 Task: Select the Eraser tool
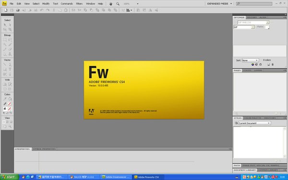coord(10,49)
